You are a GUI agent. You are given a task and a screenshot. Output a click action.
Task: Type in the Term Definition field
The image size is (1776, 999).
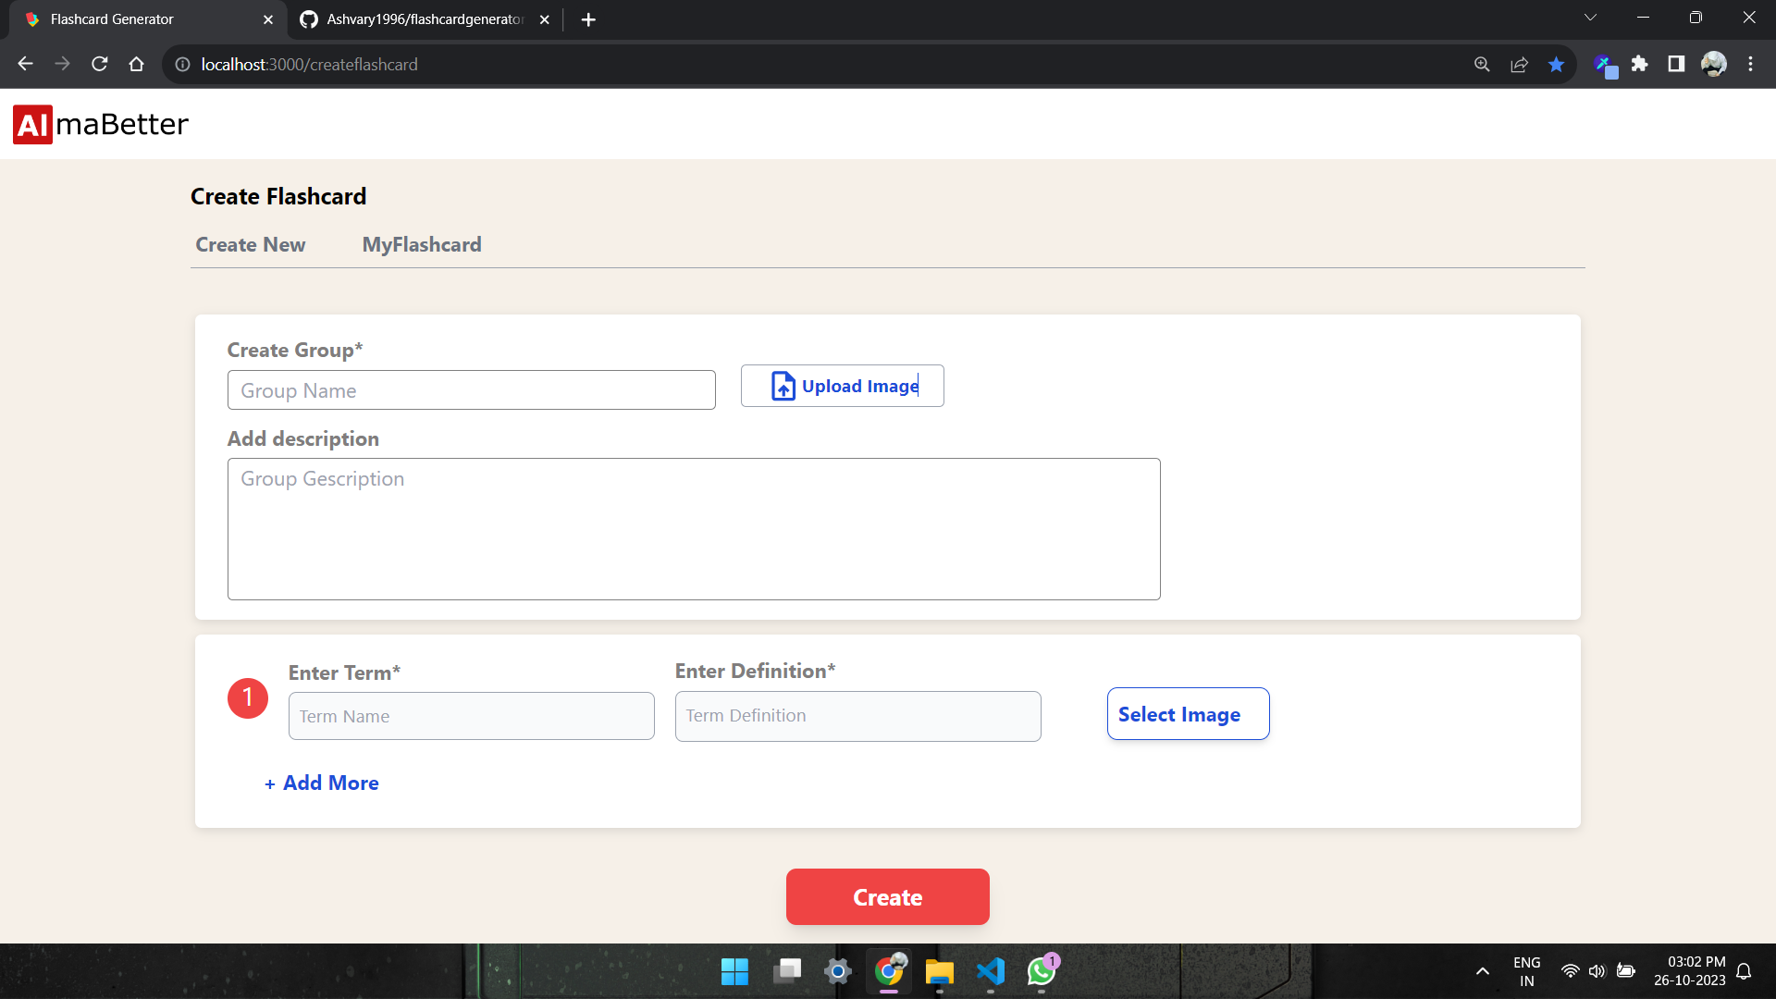[857, 715]
